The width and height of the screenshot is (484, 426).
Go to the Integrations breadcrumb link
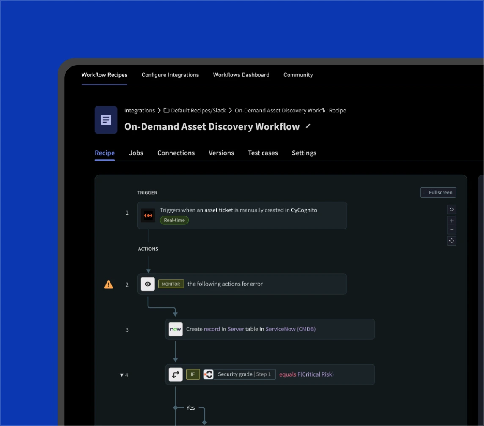pos(140,111)
